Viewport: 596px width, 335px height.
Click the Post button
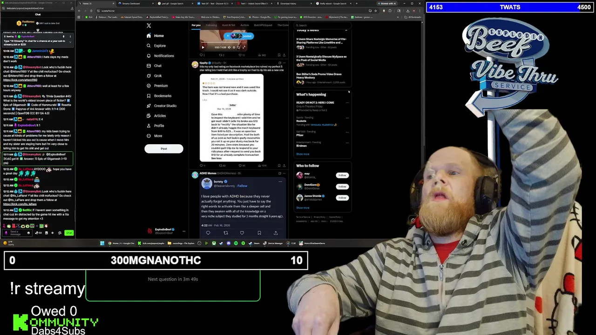[x=163, y=149]
